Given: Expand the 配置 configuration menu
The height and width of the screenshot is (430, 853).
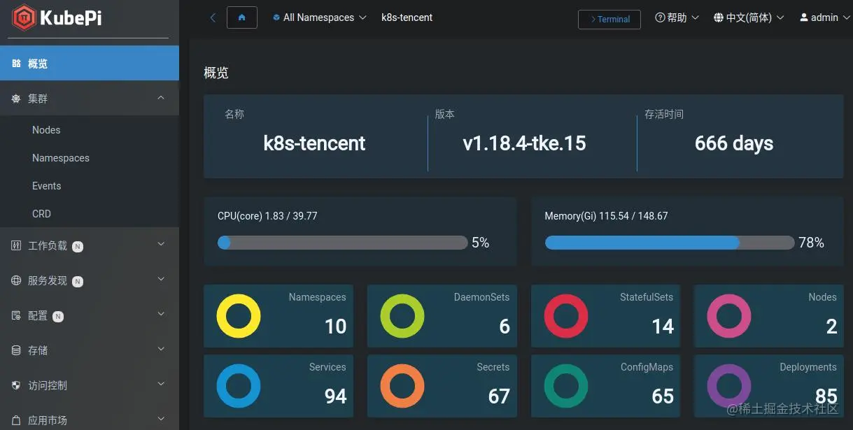Looking at the screenshot, I should coord(90,315).
